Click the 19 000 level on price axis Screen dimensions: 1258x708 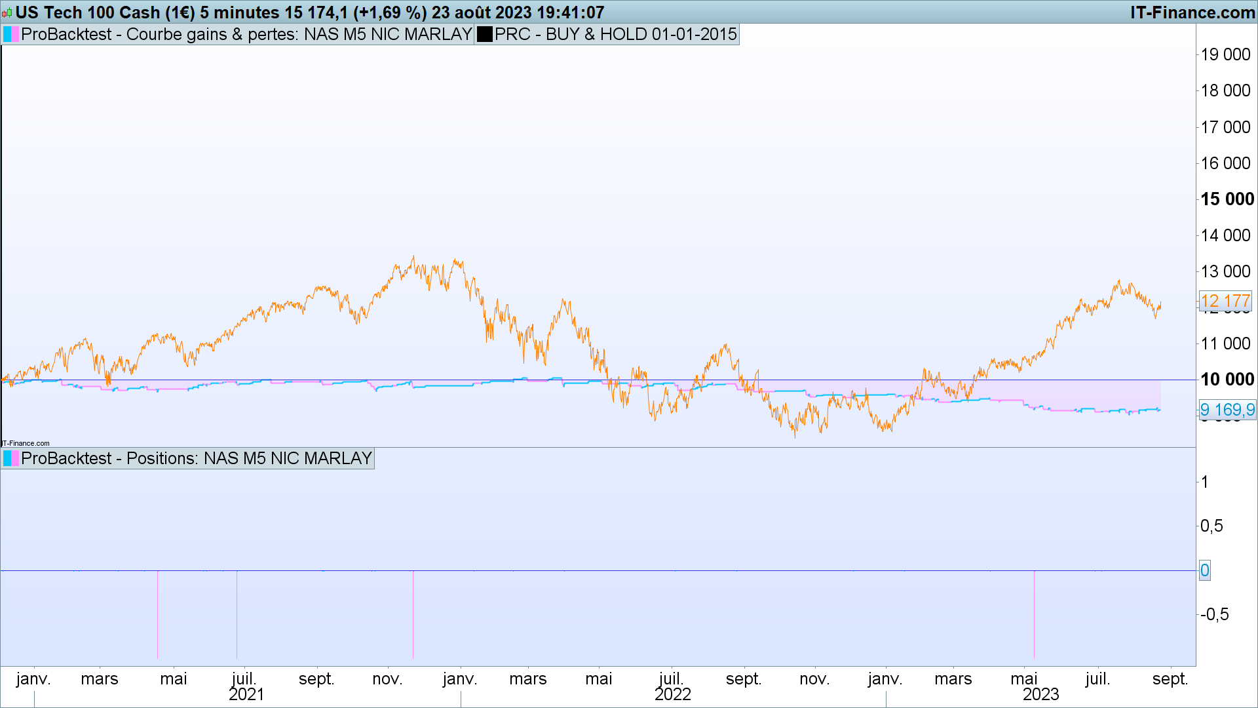1225,55
